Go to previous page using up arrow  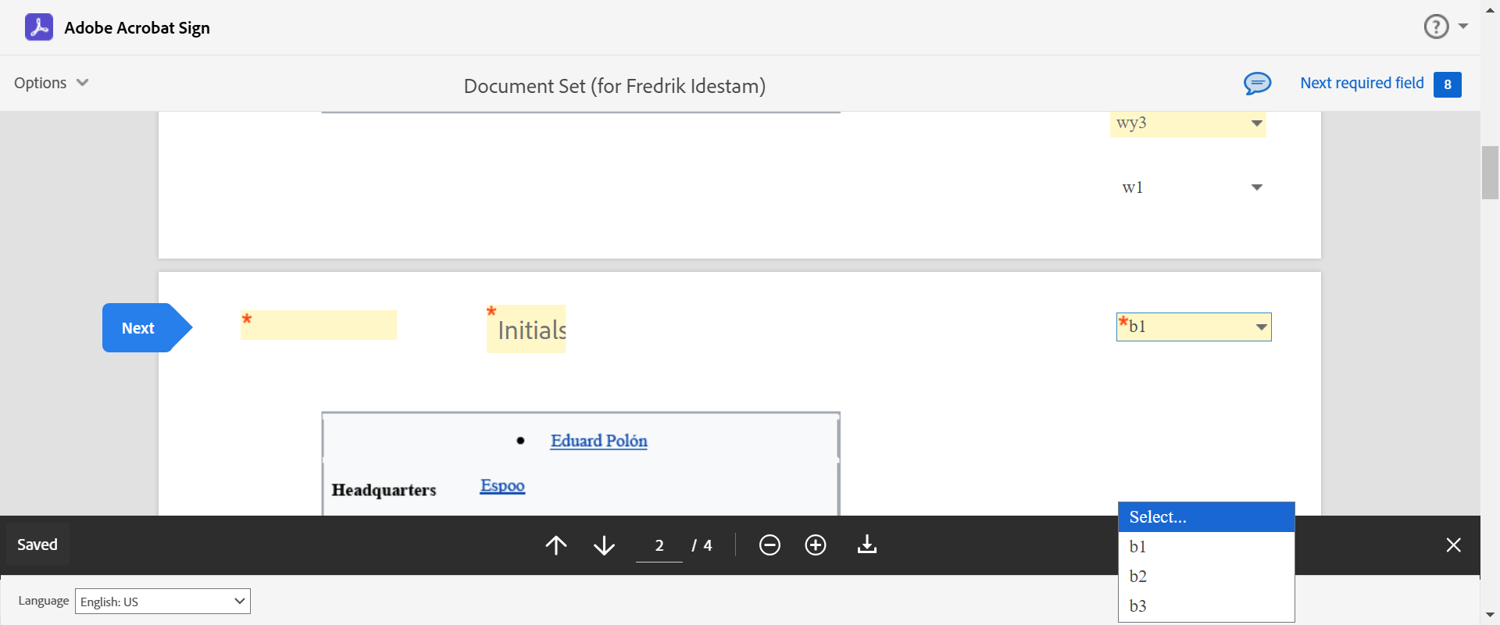(556, 545)
